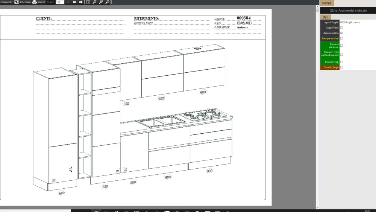Tick the Rimuovi etichette checkbox
Image resolution: width=376 pixels, height=212 pixels.
[x=341, y=46]
